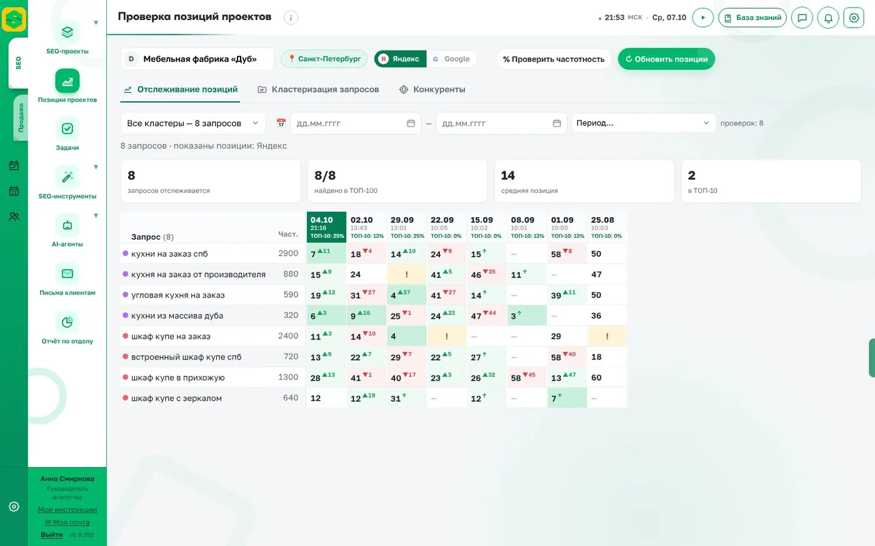Image resolution: width=875 pixels, height=546 pixels.
Task: Select the 04.10 date column header
Action: pyautogui.click(x=326, y=227)
